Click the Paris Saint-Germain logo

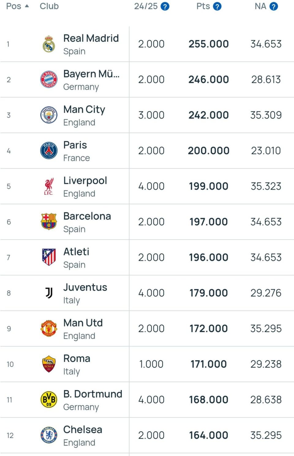49,151
